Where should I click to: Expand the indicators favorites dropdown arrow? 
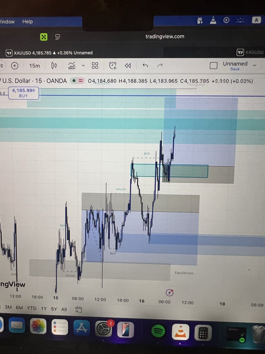coord(83,65)
